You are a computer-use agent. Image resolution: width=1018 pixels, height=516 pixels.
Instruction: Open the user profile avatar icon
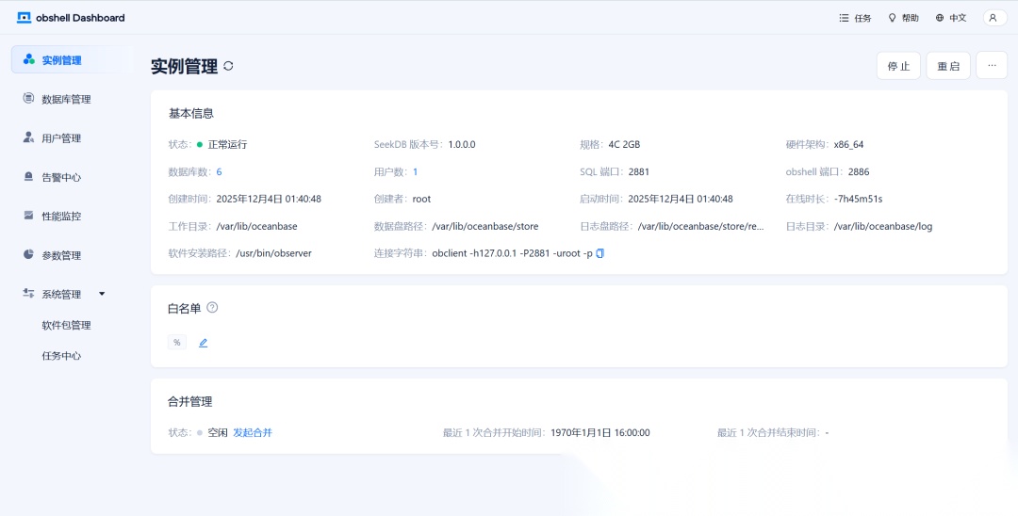point(994,18)
